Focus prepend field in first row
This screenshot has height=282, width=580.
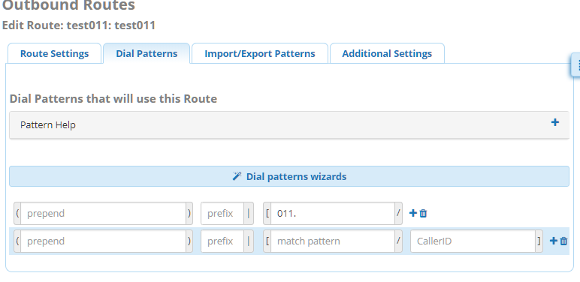[x=103, y=213]
